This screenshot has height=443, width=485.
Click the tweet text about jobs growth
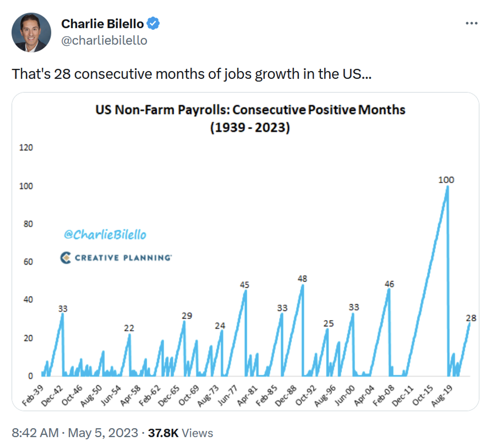click(191, 74)
